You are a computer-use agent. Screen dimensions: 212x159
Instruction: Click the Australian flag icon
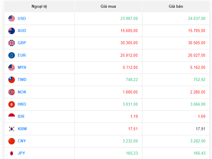(12, 31)
